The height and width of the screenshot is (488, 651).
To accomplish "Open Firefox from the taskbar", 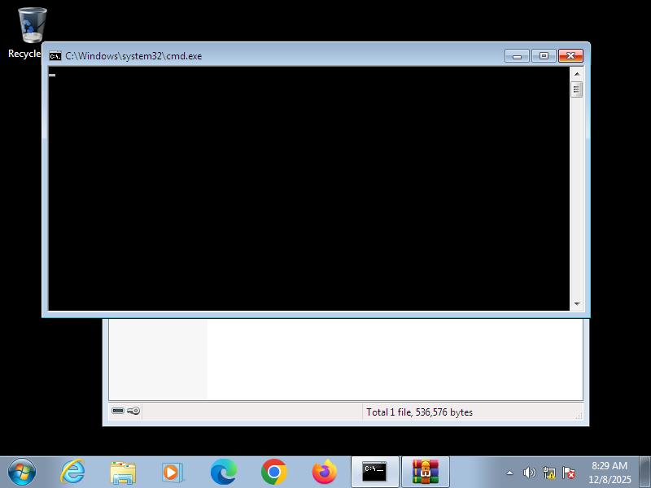I will point(325,472).
